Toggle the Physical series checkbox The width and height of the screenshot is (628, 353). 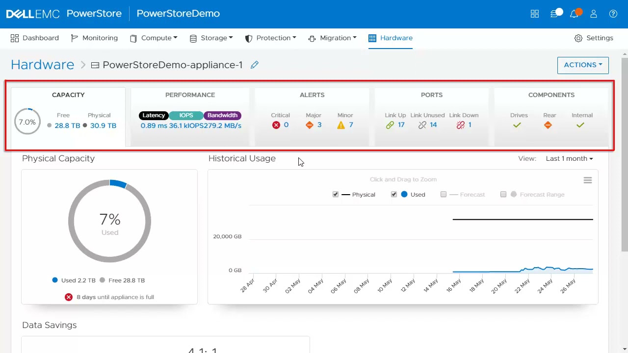coord(336,195)
